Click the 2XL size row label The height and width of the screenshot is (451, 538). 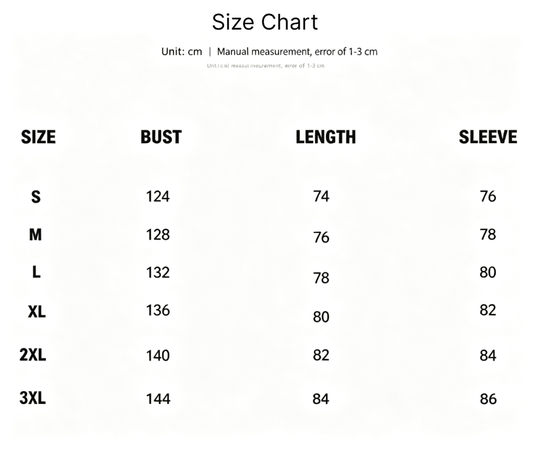[33, 354]
